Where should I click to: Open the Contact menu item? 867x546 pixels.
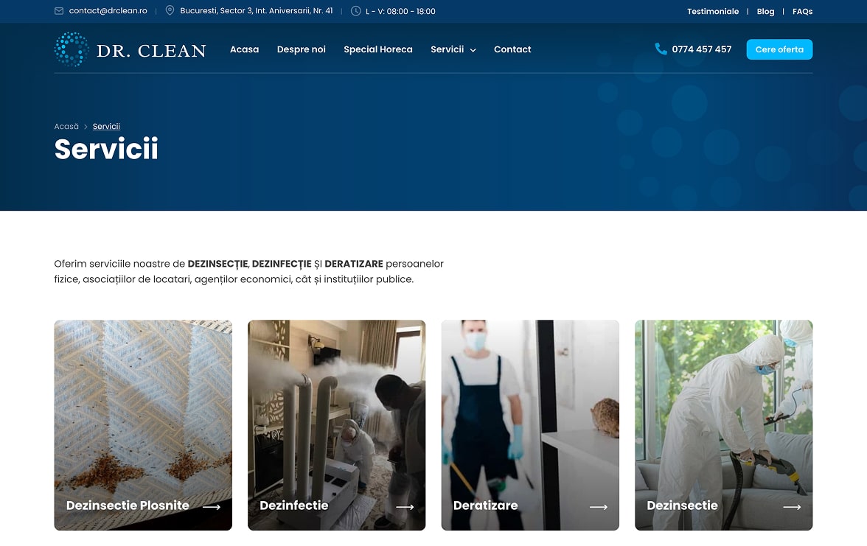[512, 49]
